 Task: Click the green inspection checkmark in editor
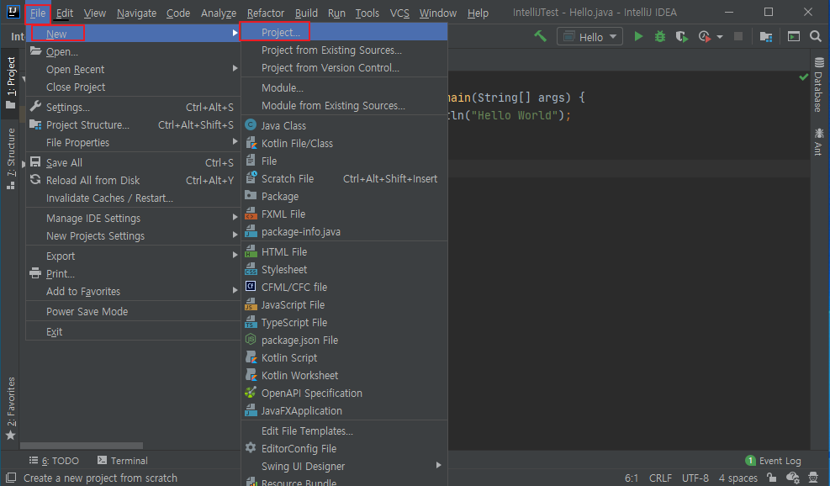pos(804,77)
